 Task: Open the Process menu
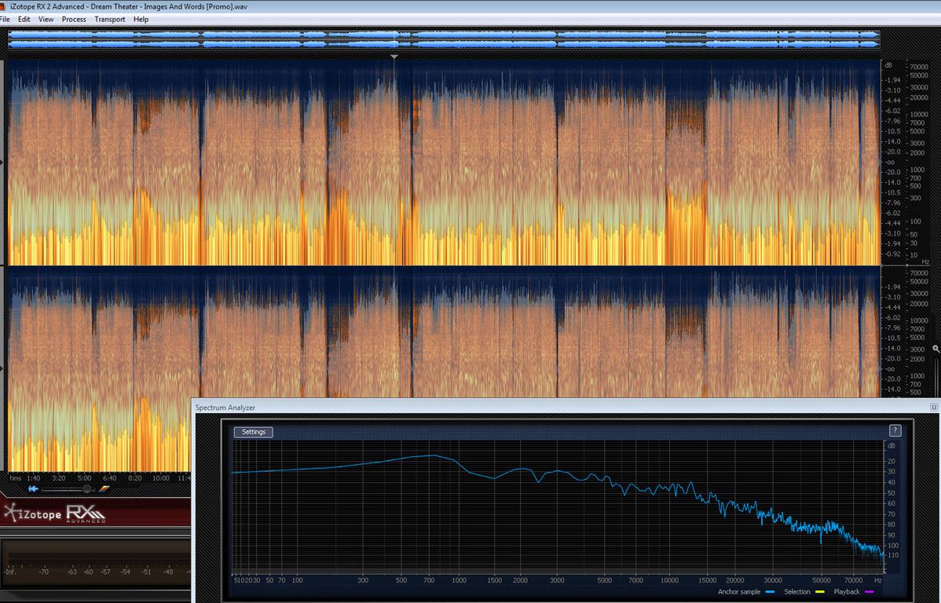(x=74, y=19)
